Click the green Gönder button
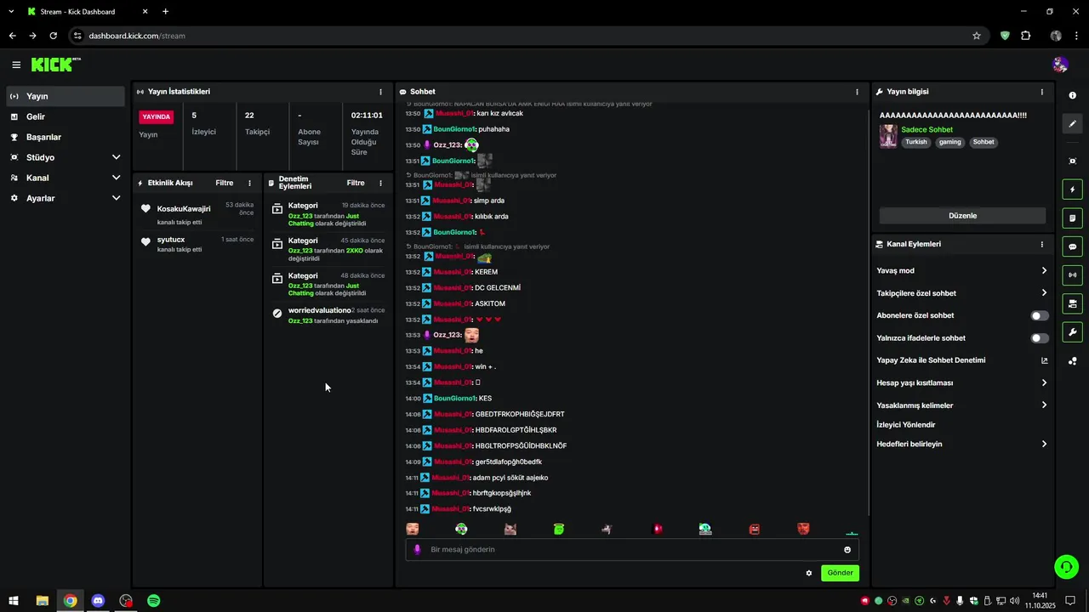1089x612 pixels. [840, 573]
